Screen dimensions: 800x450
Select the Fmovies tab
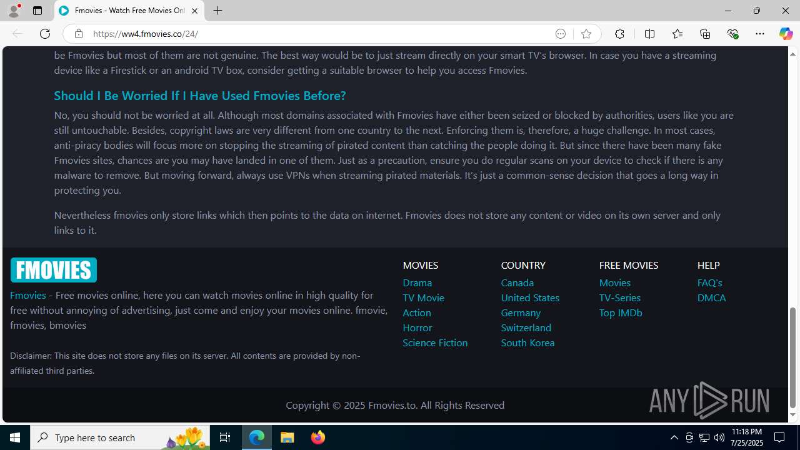(x=130, y=11)
